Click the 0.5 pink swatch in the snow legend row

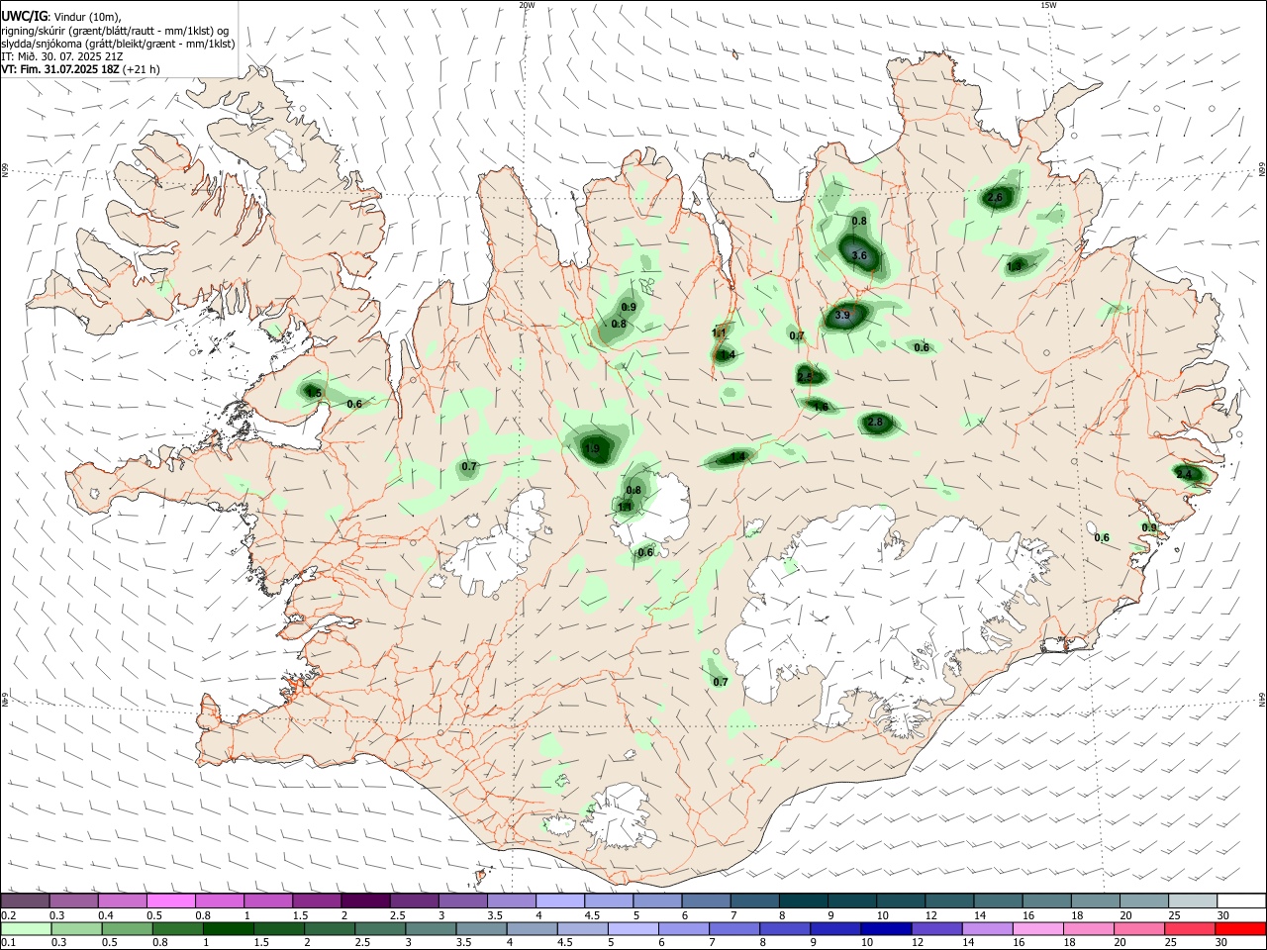[x=170, y=901]
